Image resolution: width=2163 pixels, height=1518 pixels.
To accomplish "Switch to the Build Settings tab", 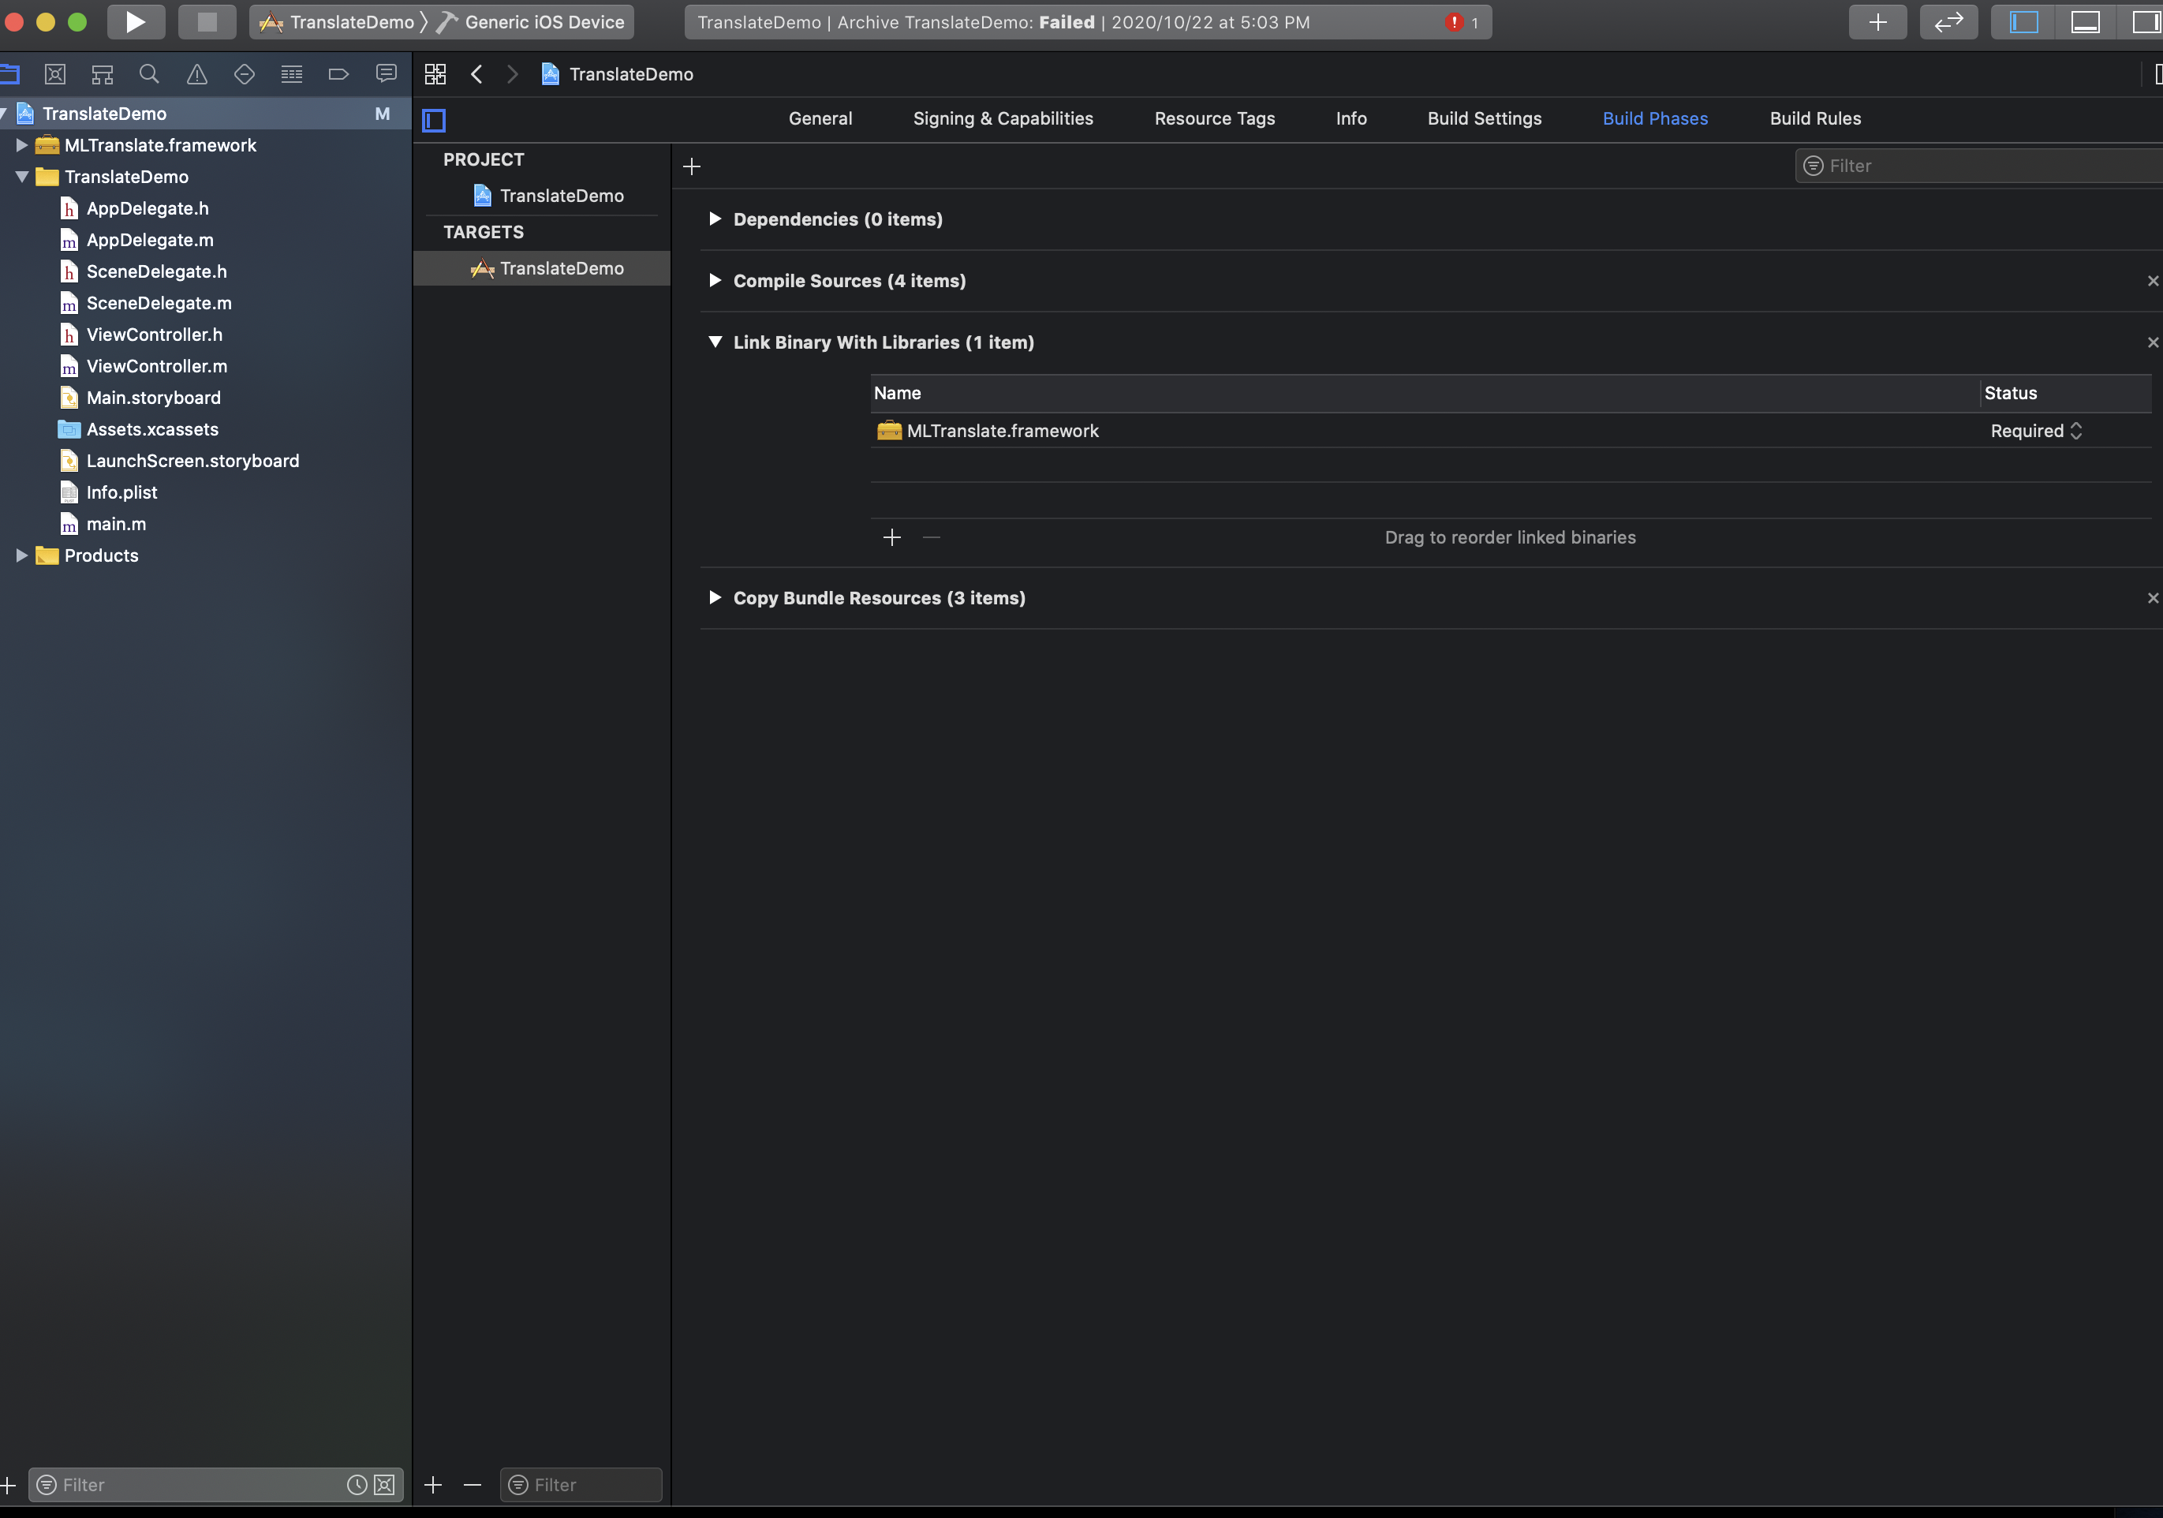I will coord(1484,118).
